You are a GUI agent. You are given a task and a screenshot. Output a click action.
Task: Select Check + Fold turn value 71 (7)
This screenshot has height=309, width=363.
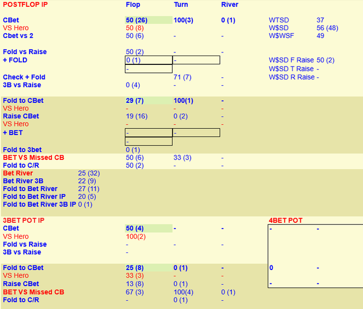coord(183,77)
